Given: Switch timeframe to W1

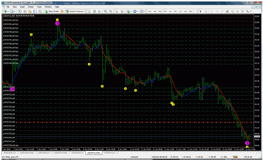Looking at the screenshot, I should point(186,11).
